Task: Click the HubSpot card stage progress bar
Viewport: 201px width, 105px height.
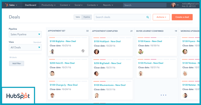Action: (x=113, y=38)
